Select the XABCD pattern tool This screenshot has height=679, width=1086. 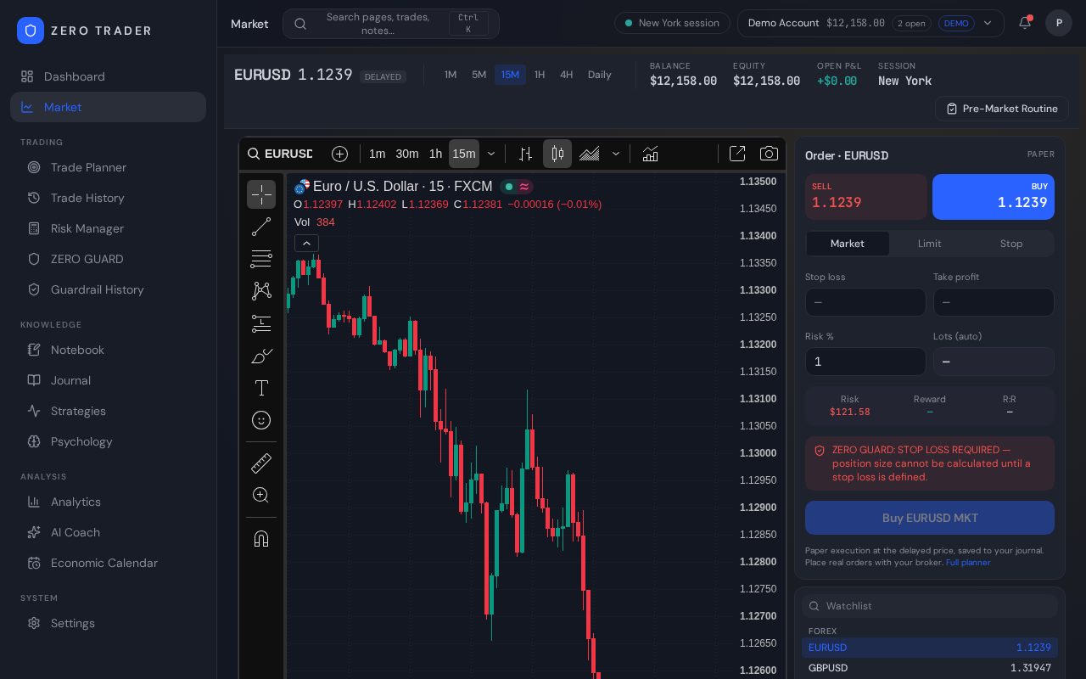[261, 291]
